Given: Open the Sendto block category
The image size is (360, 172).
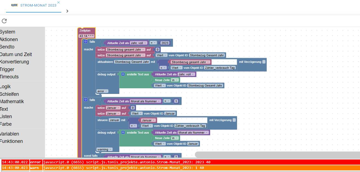Looking at the screenshot, I should click(7, 47).
